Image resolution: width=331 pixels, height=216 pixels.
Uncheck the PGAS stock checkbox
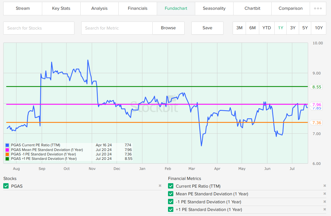(x=6, y=186)
